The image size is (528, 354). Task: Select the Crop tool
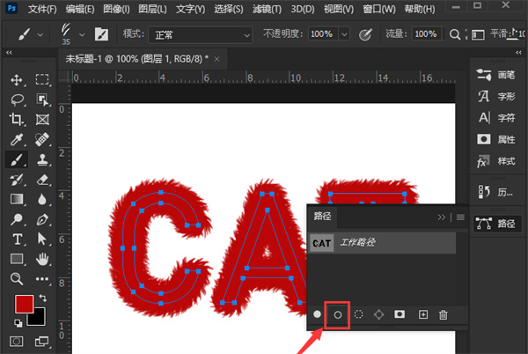(x=17, y=120)
